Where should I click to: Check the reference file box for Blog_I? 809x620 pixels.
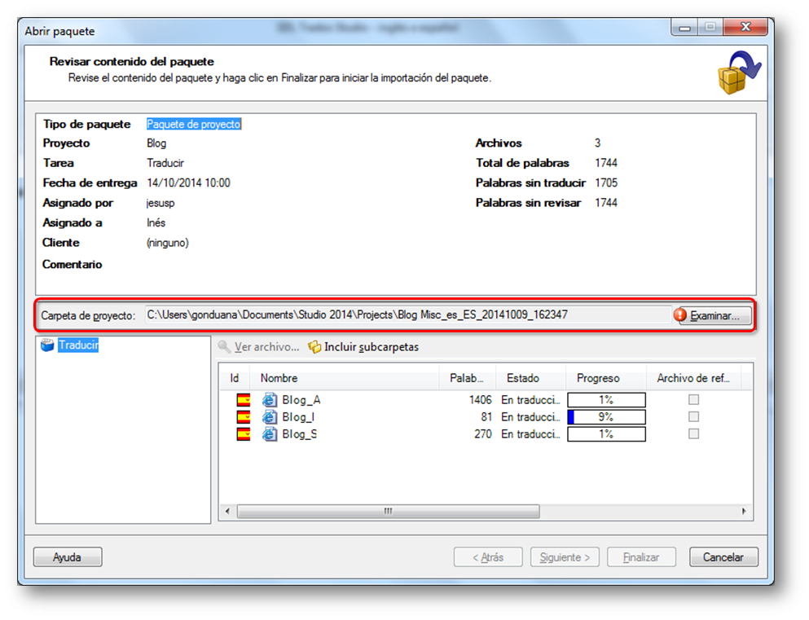click(693, 417)
